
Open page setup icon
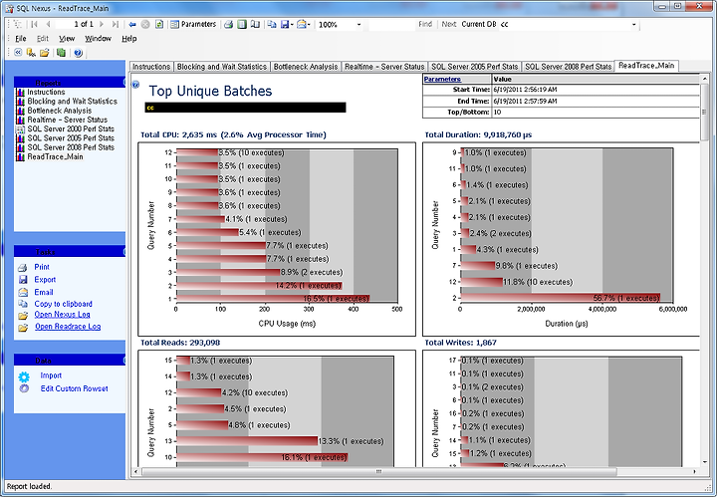coord(255,24)
